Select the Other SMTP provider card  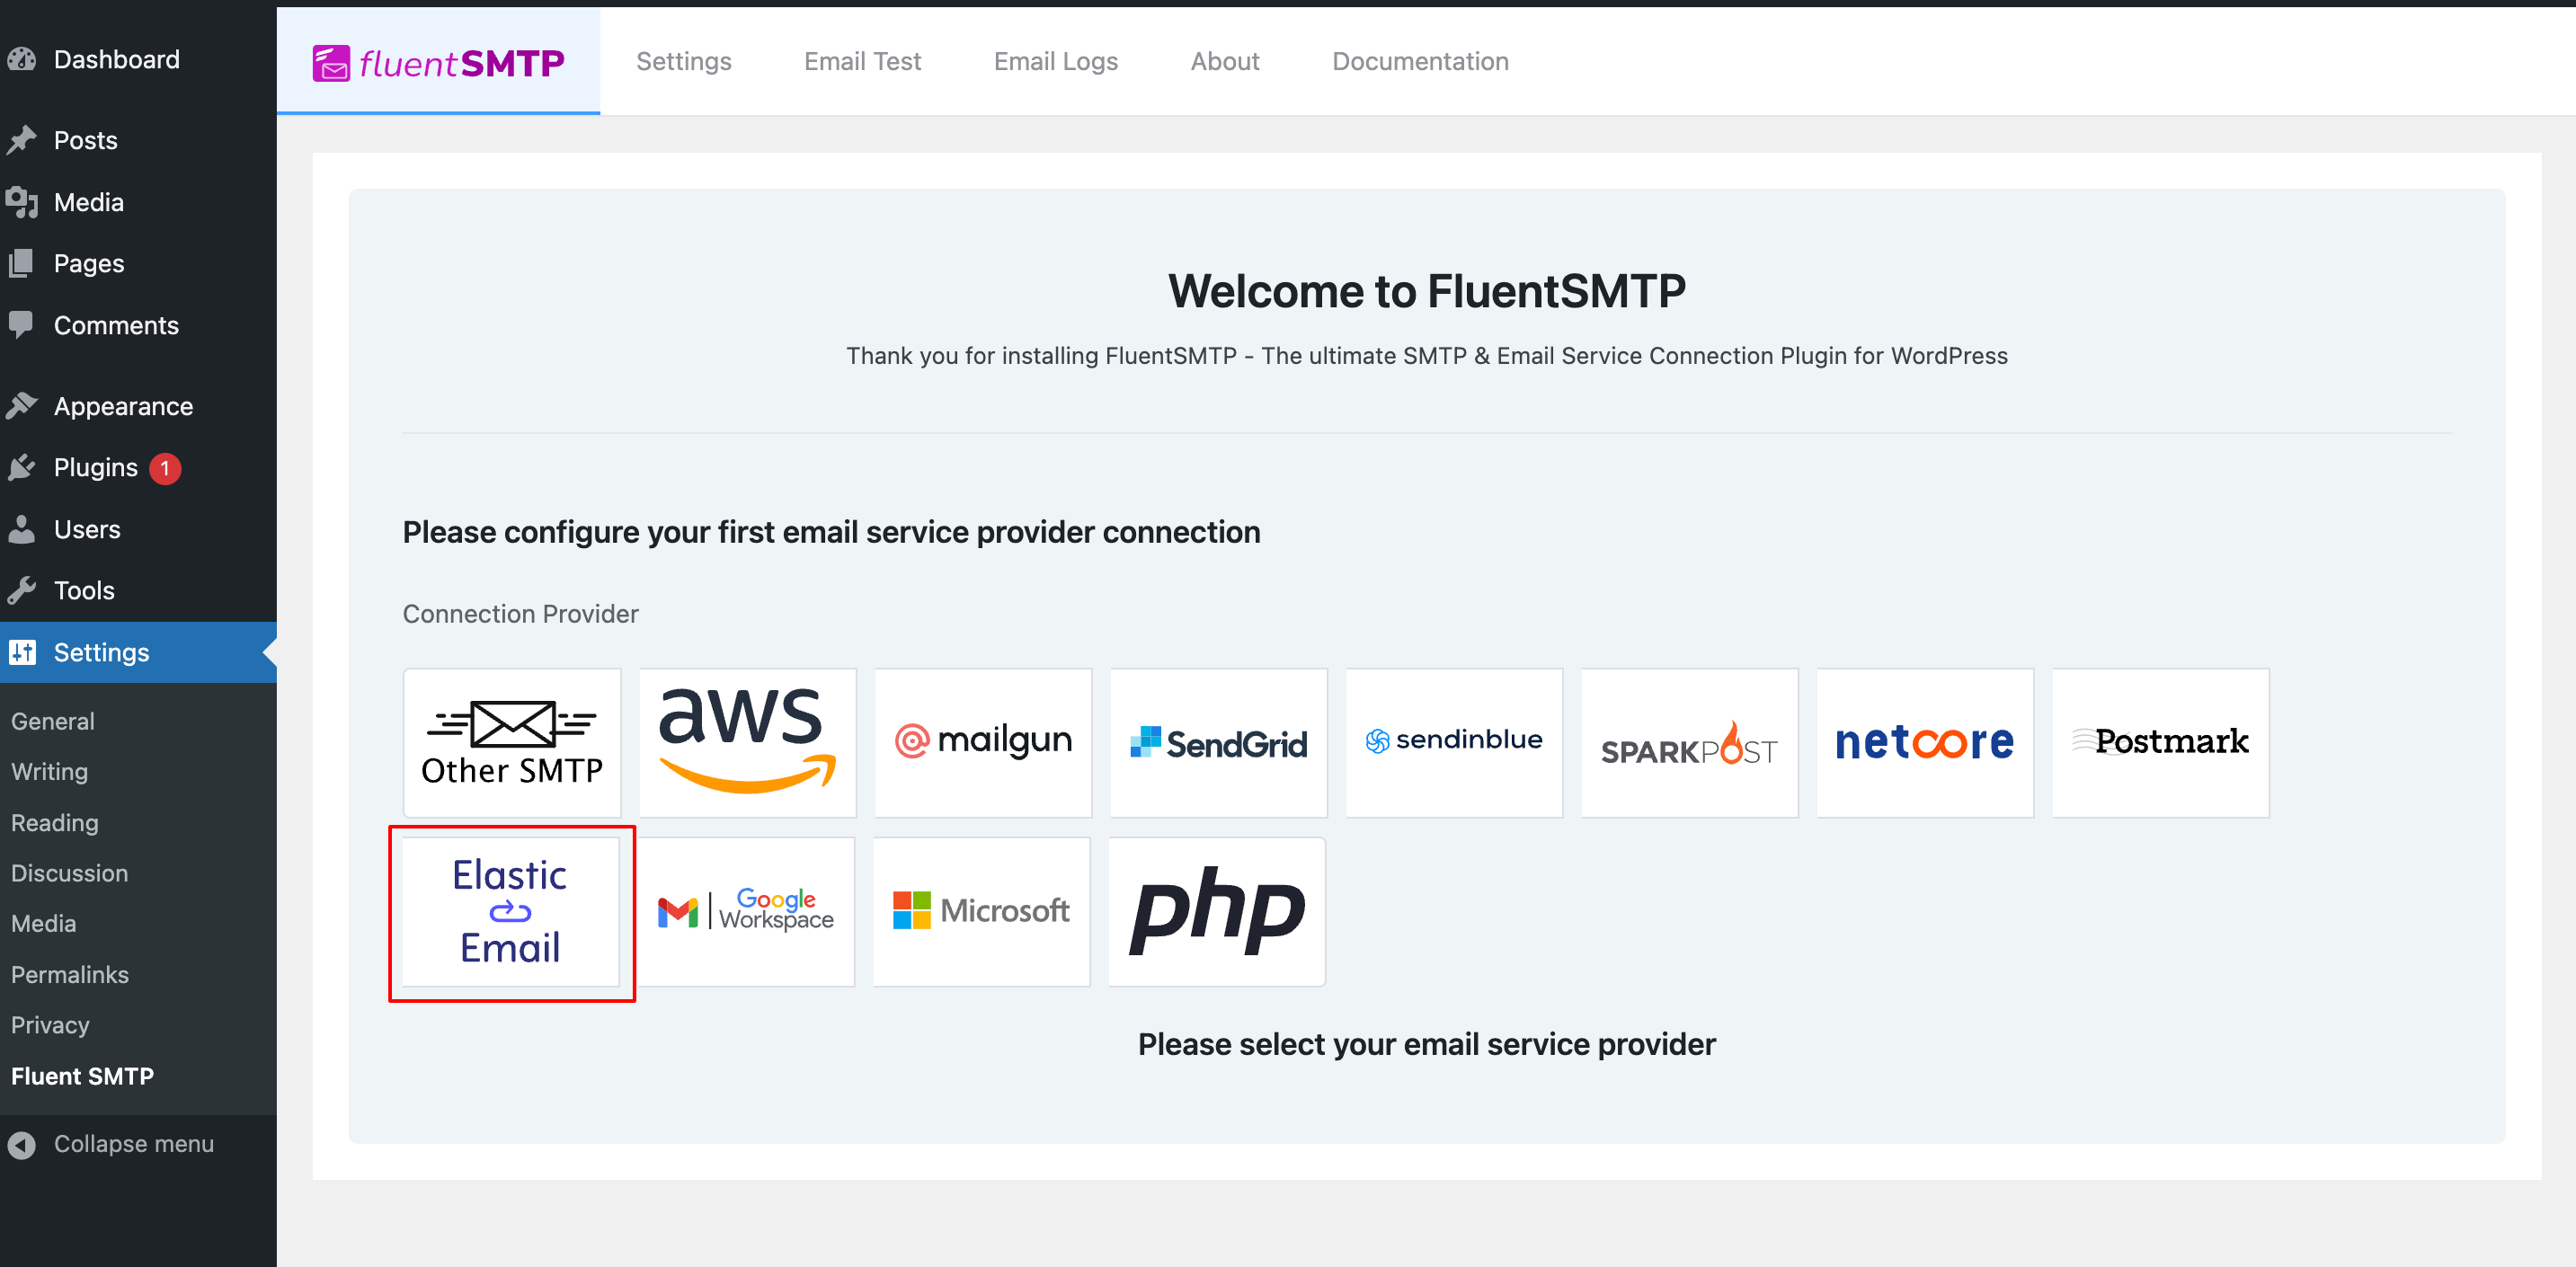(x=511, y=742)
